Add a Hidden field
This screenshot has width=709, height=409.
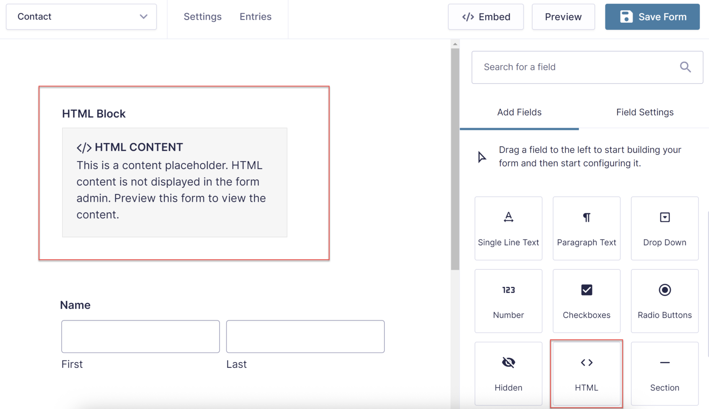click(508, 373)
